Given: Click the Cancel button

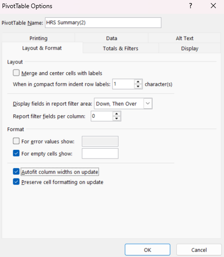Looking at the screenshot, I should 199,250.
